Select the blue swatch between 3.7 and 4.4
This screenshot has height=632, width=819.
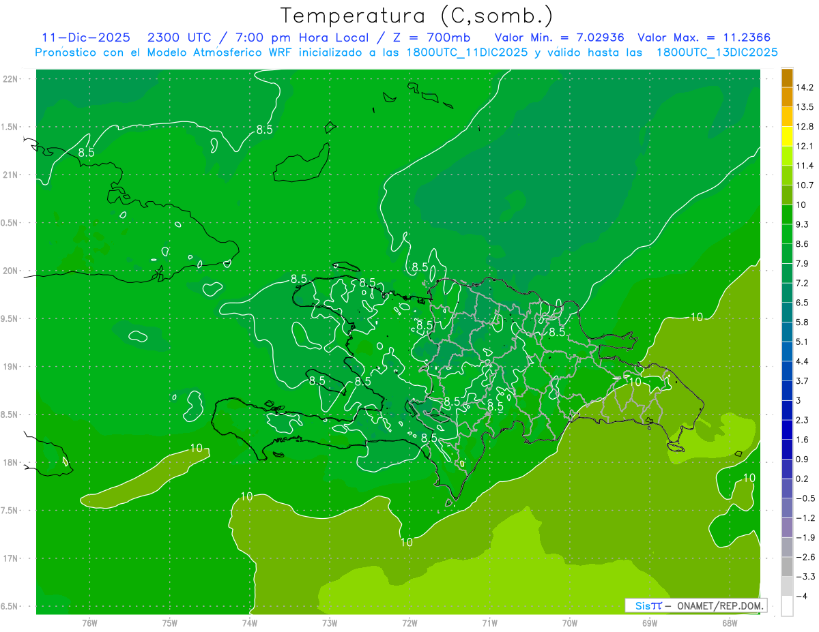(787, 372)
